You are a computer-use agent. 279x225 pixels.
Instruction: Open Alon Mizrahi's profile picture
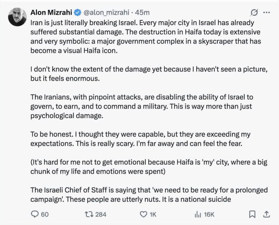click(17, 16)
